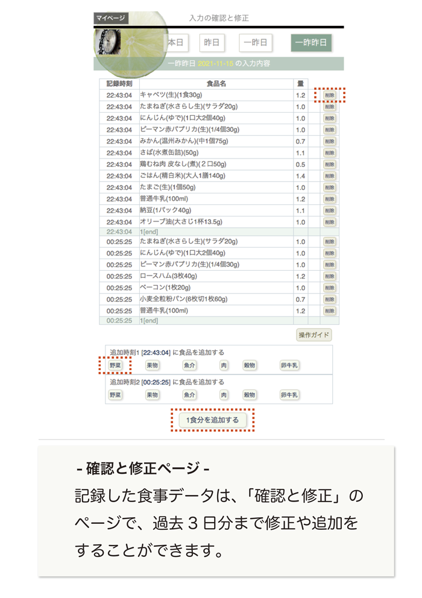Delete the 納豆(1パック40g) entry
Viewport: 422px width, 598px height.
[329, 210]
